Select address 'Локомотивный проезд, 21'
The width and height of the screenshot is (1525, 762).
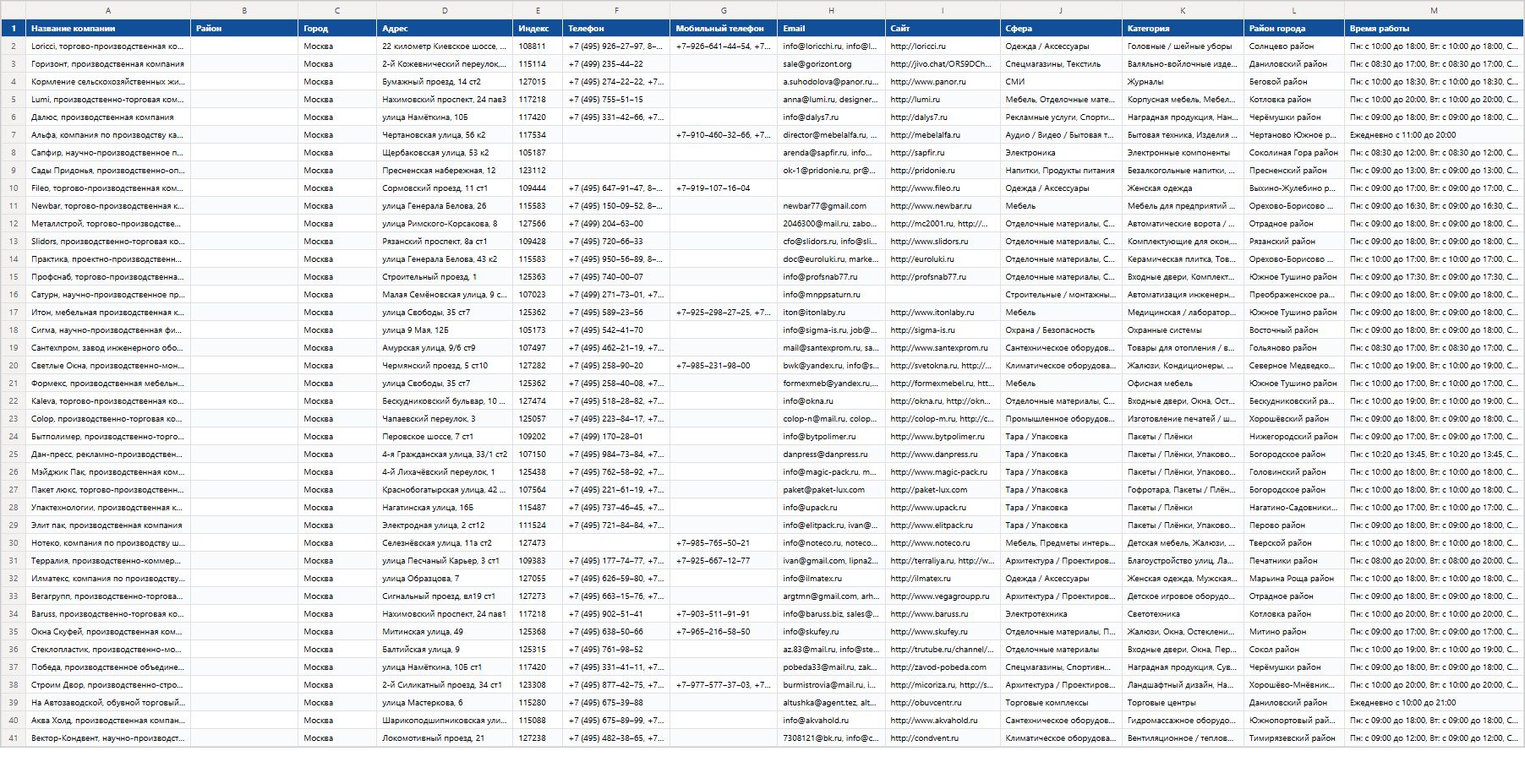click(x=445, y=738)
